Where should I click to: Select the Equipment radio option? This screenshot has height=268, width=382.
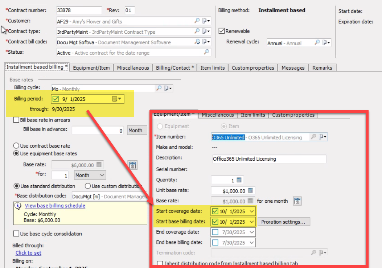pyautogui.click(x=160, y=126)
